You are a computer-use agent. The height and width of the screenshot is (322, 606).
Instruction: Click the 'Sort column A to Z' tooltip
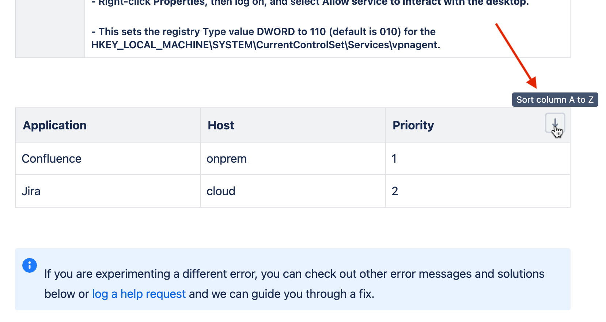click(x=555, y=99)
